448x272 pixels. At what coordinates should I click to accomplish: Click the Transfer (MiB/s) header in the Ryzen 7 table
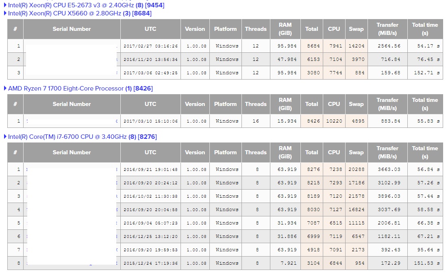click(387, 104)
